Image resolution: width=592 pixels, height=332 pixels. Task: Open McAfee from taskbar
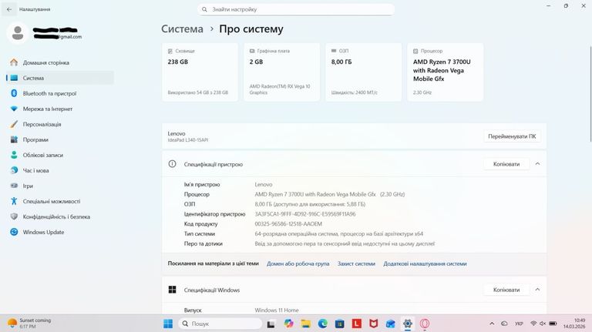373,324
